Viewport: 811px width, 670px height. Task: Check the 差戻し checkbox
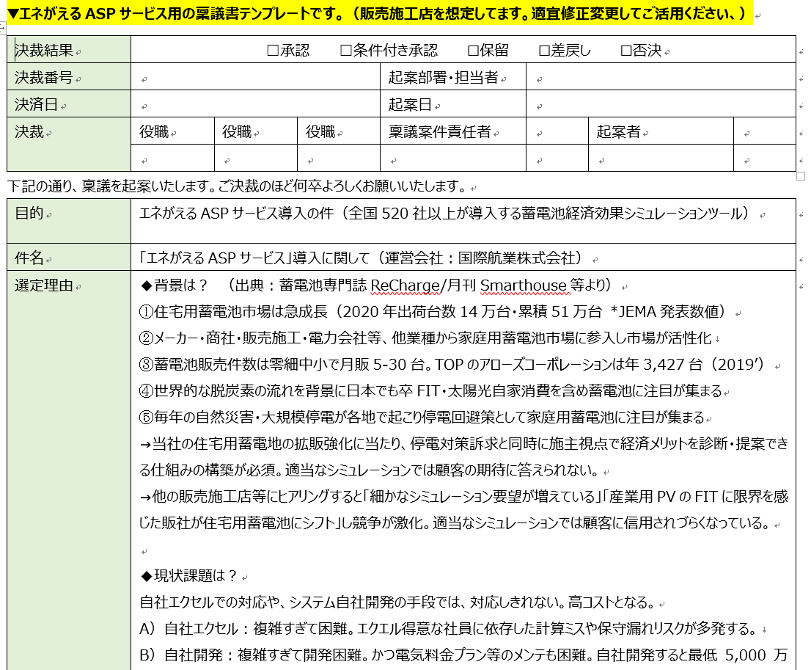point(544,50)
